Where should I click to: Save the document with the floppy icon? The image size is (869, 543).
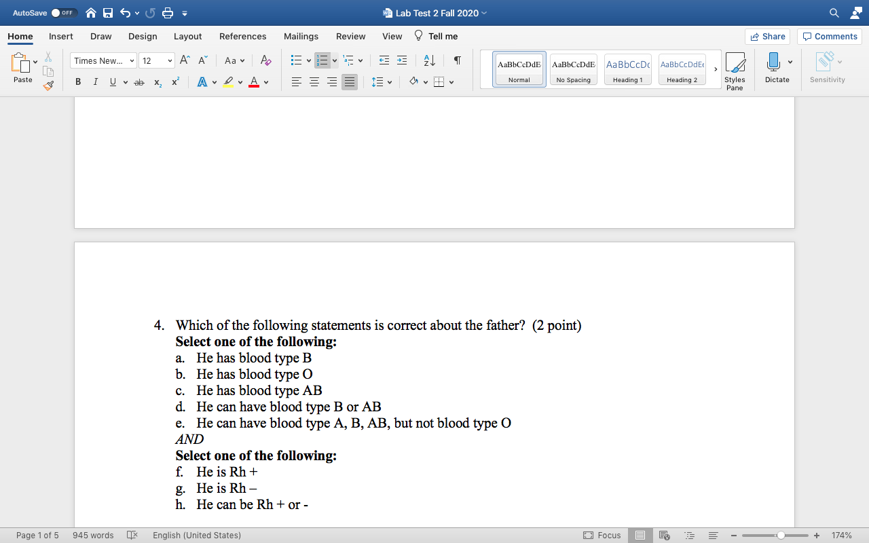pos(107,13)
